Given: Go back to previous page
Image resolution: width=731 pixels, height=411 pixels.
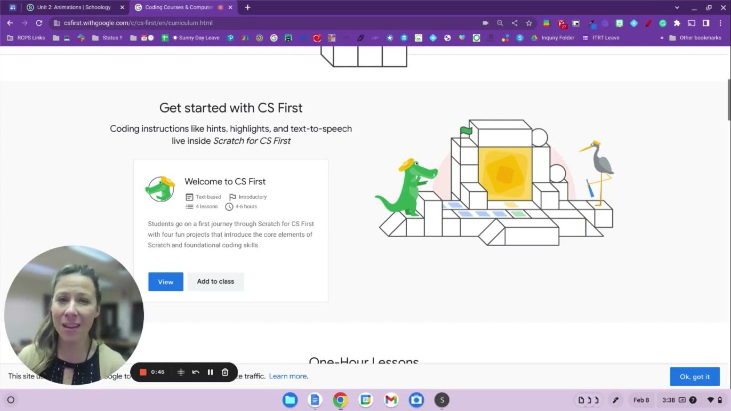Looking at the screenshot, I should 10,23.
